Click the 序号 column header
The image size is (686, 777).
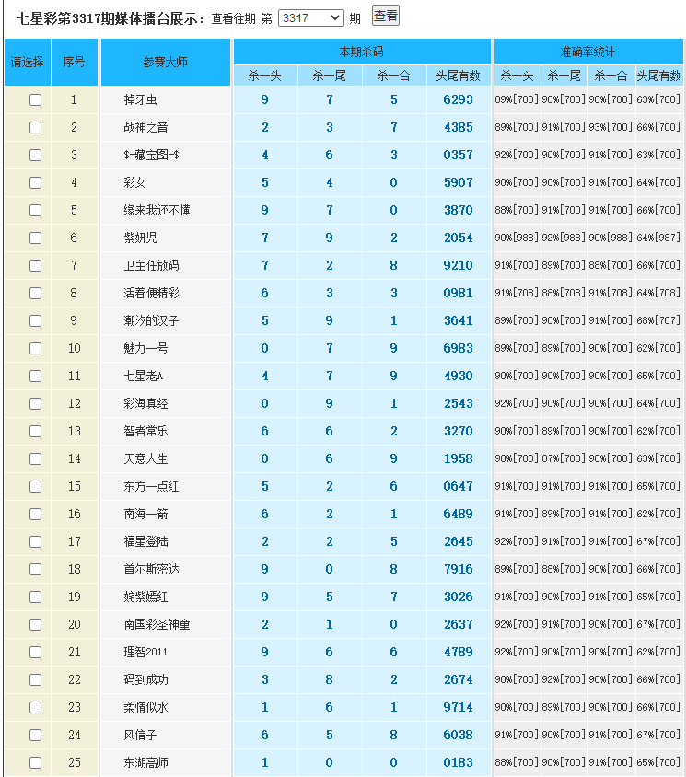coord(74,63)
